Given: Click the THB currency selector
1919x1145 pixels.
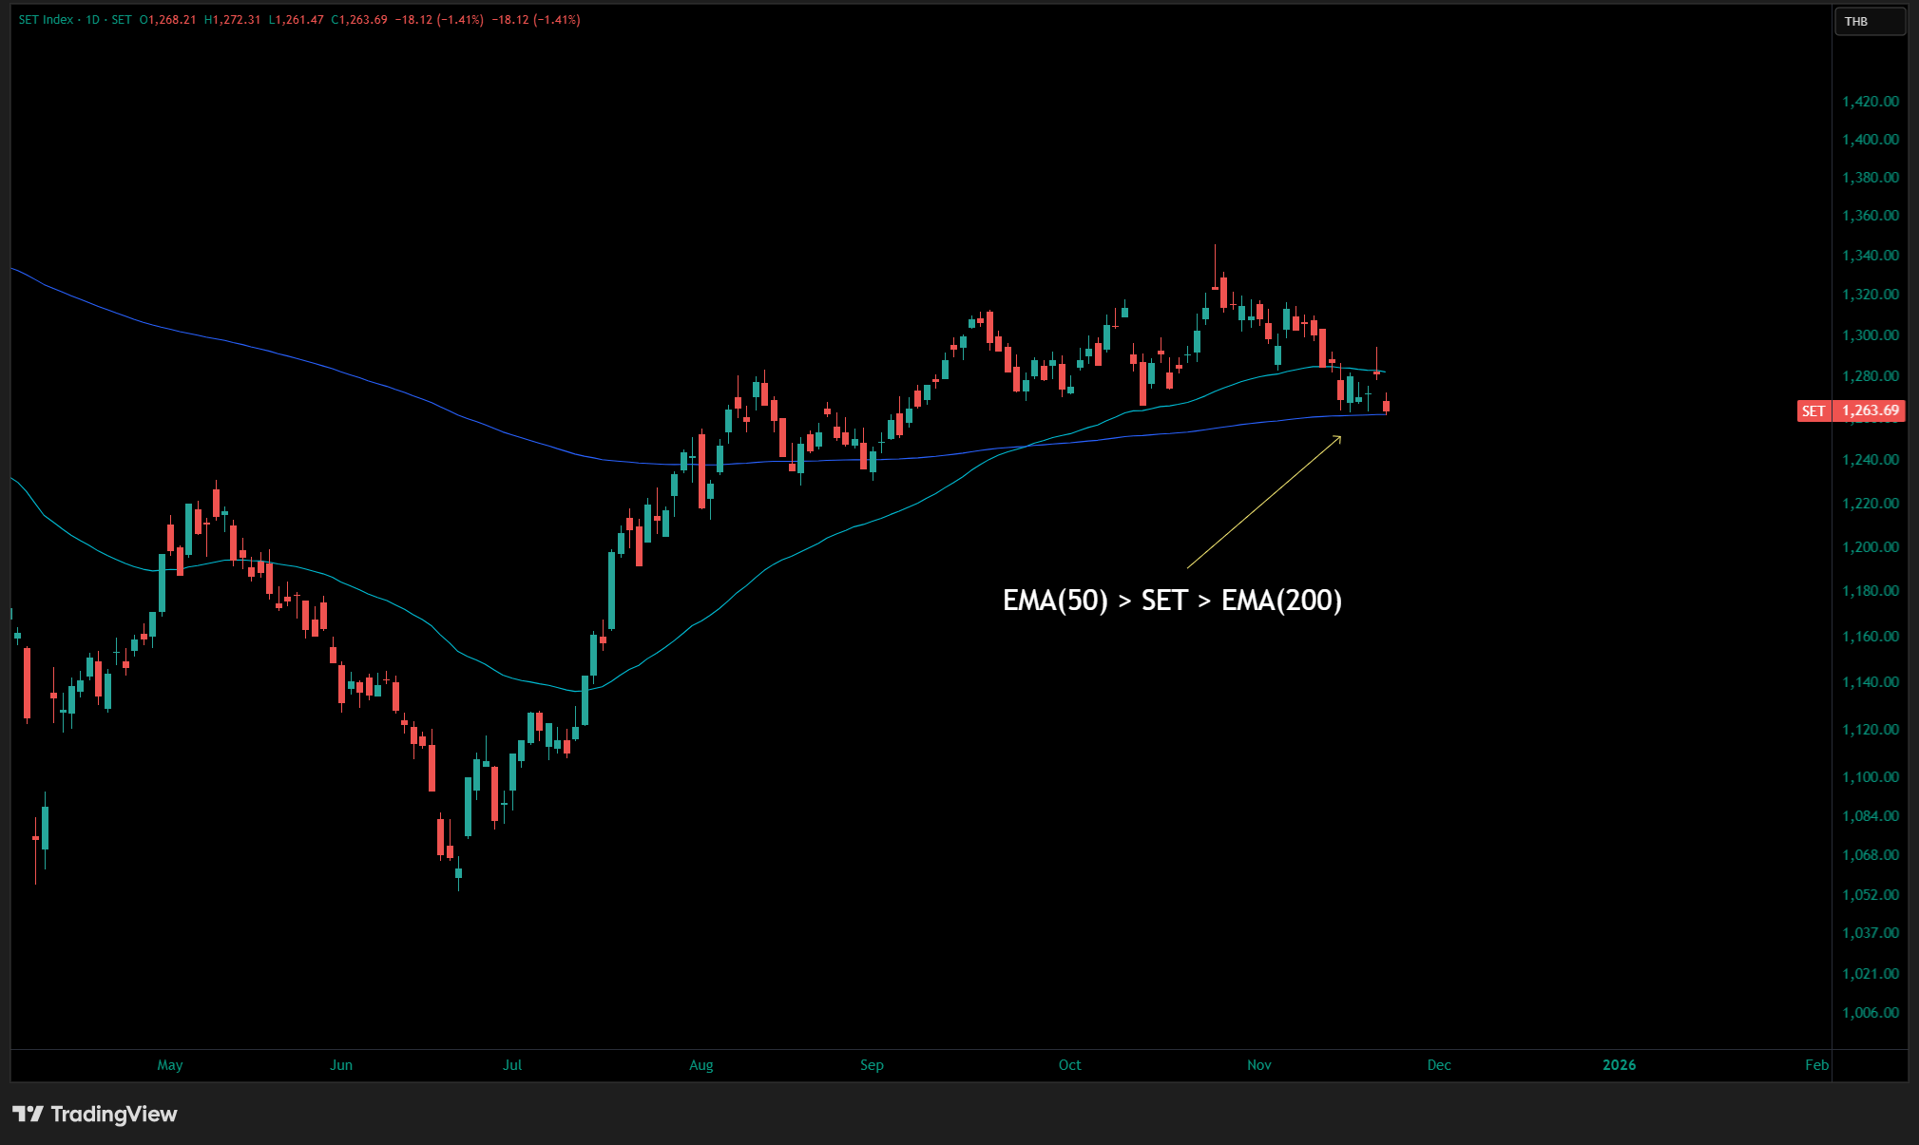Looking at the screenshot, I should 1868,21.
